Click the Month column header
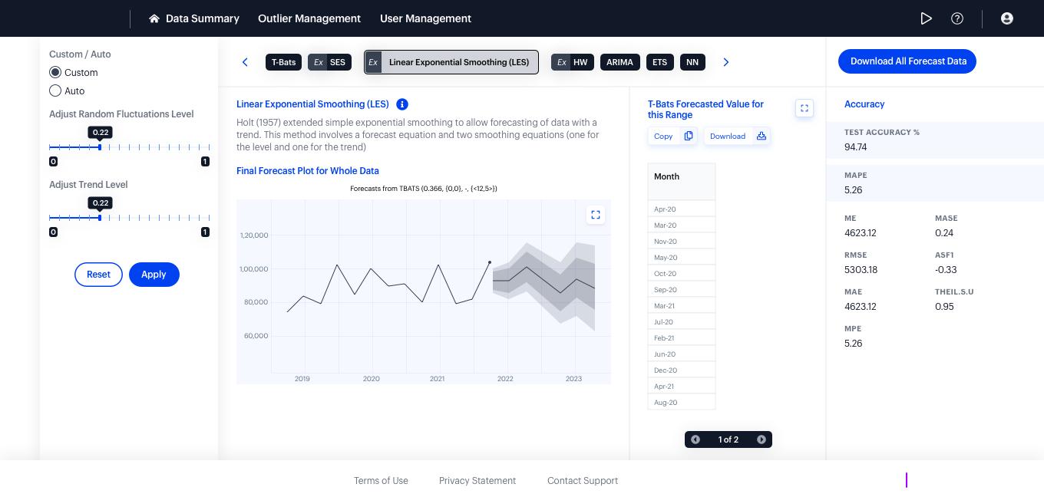The height and width of the screenshot is (497, 1044). point(682,182)
